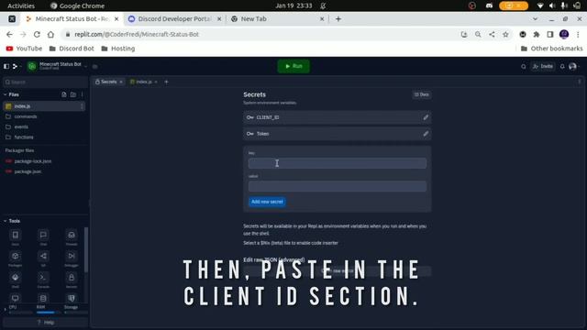This screenshot has width=587, height=330.
Task: Open the Secrets tool icon
Action: (x=72, y=278)
